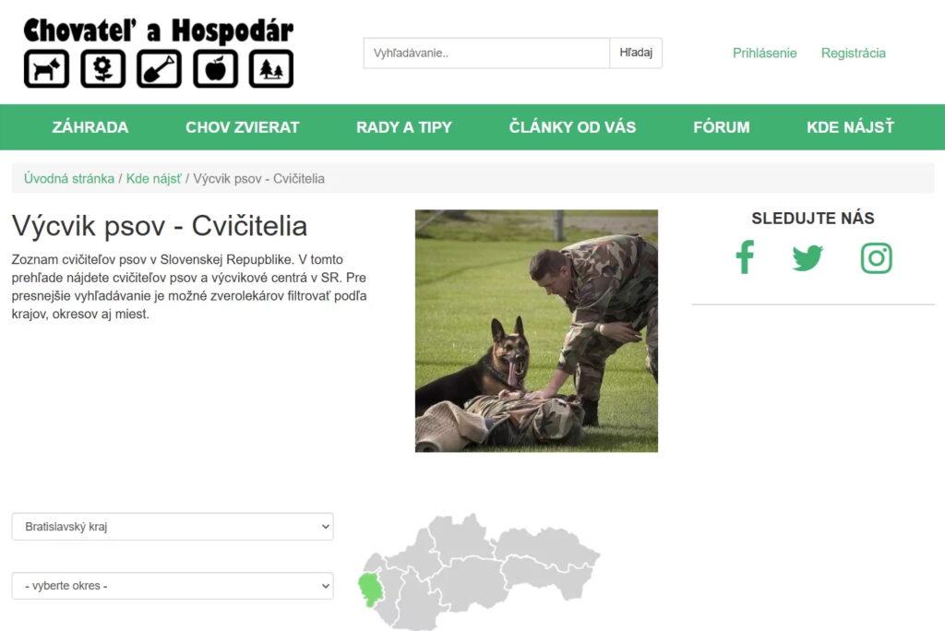Image resolution: width=945 pixels, height=631 pixels.
Task: Click the apple icon in the logo
Action: click(215, 69)
